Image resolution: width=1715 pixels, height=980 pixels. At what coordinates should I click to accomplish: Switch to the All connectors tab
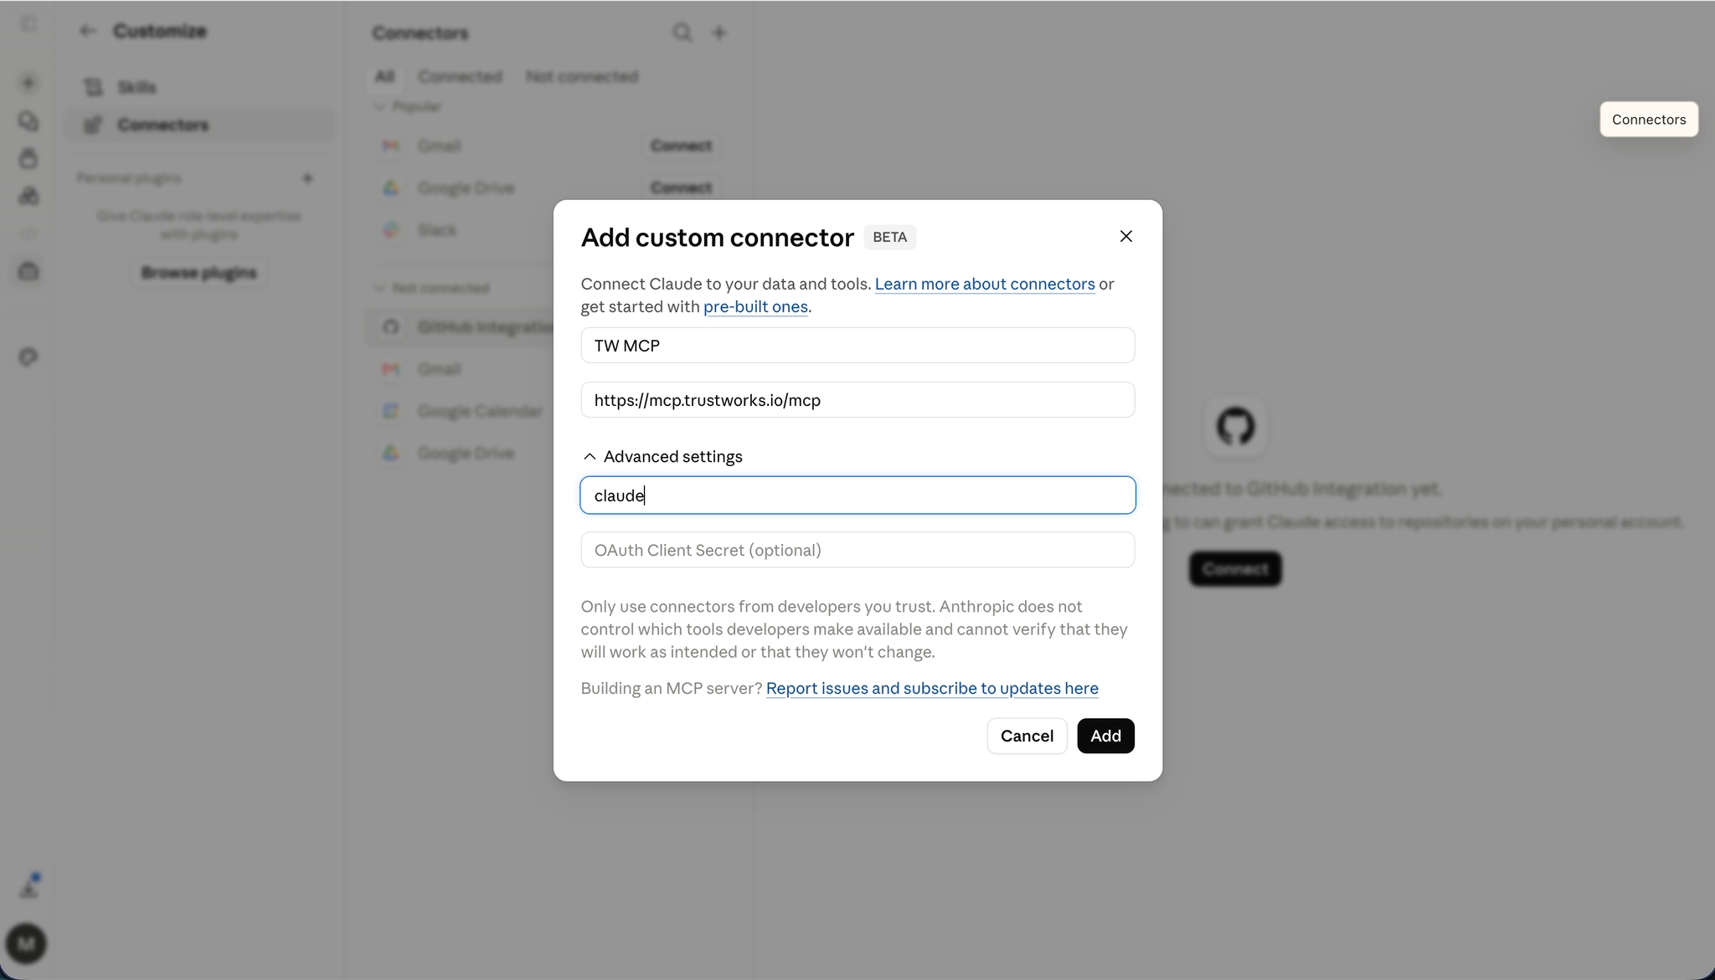coord(384,76)
